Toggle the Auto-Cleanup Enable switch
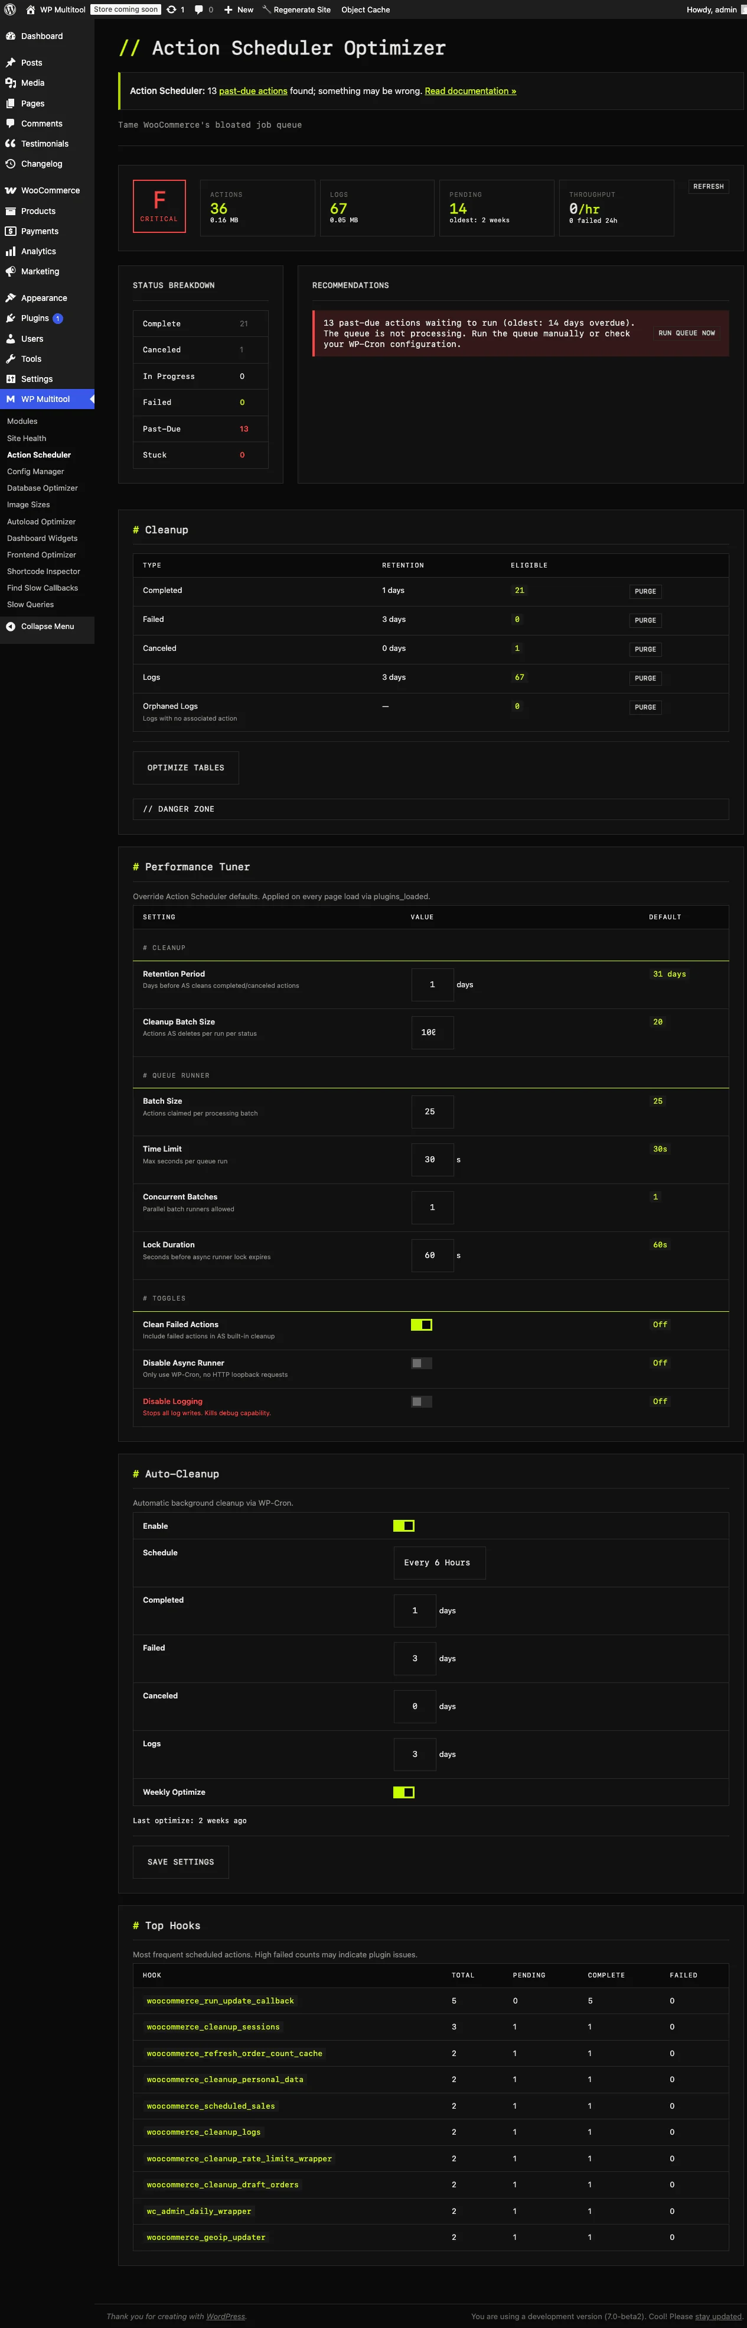The image size is (747, 2328). click(404, 1525)
